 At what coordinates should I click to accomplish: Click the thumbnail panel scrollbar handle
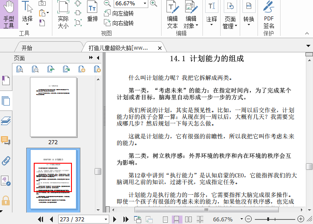98,171
